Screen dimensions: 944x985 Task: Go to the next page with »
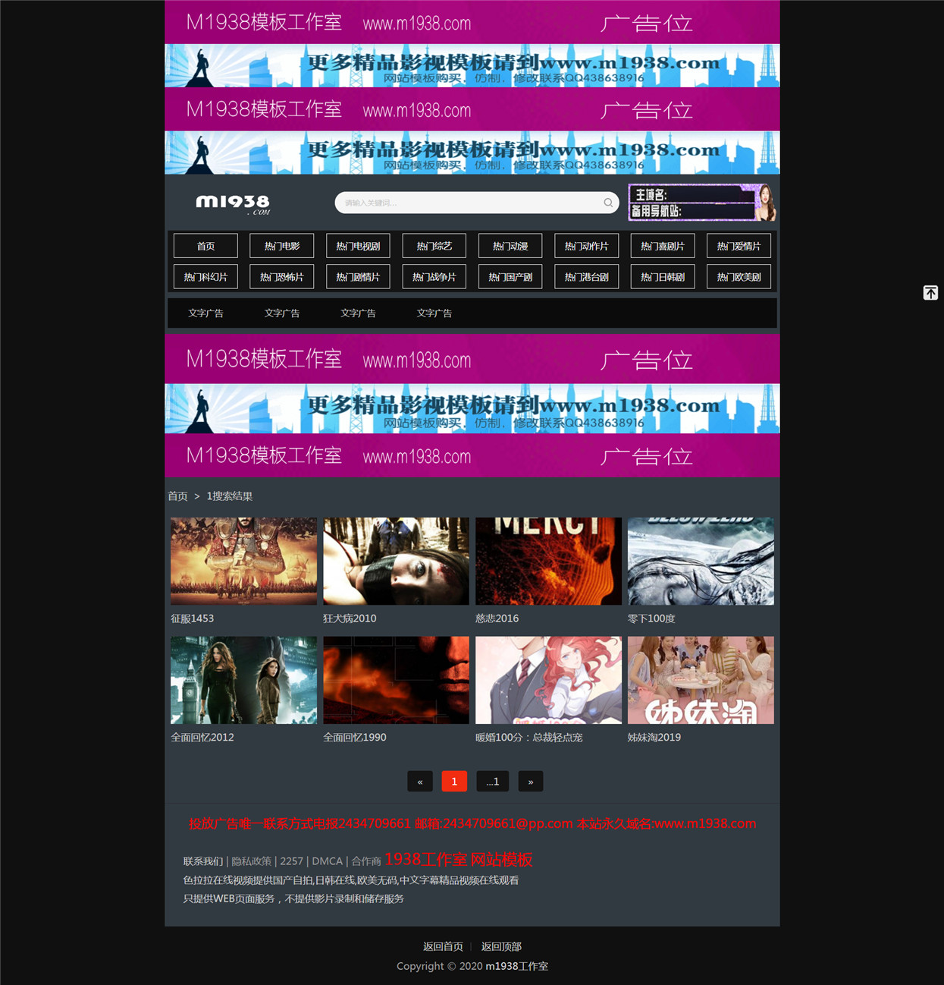click(531, 782)
